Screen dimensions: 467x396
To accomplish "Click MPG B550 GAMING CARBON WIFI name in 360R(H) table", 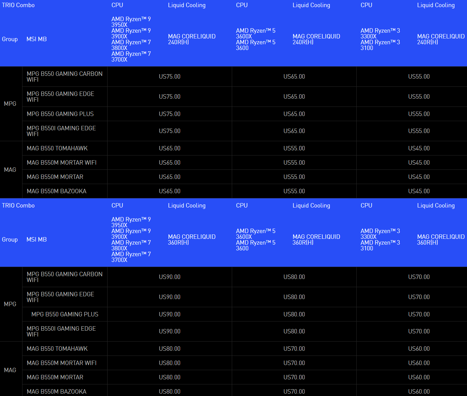I will pyautogui.click(x=65, y=277).
